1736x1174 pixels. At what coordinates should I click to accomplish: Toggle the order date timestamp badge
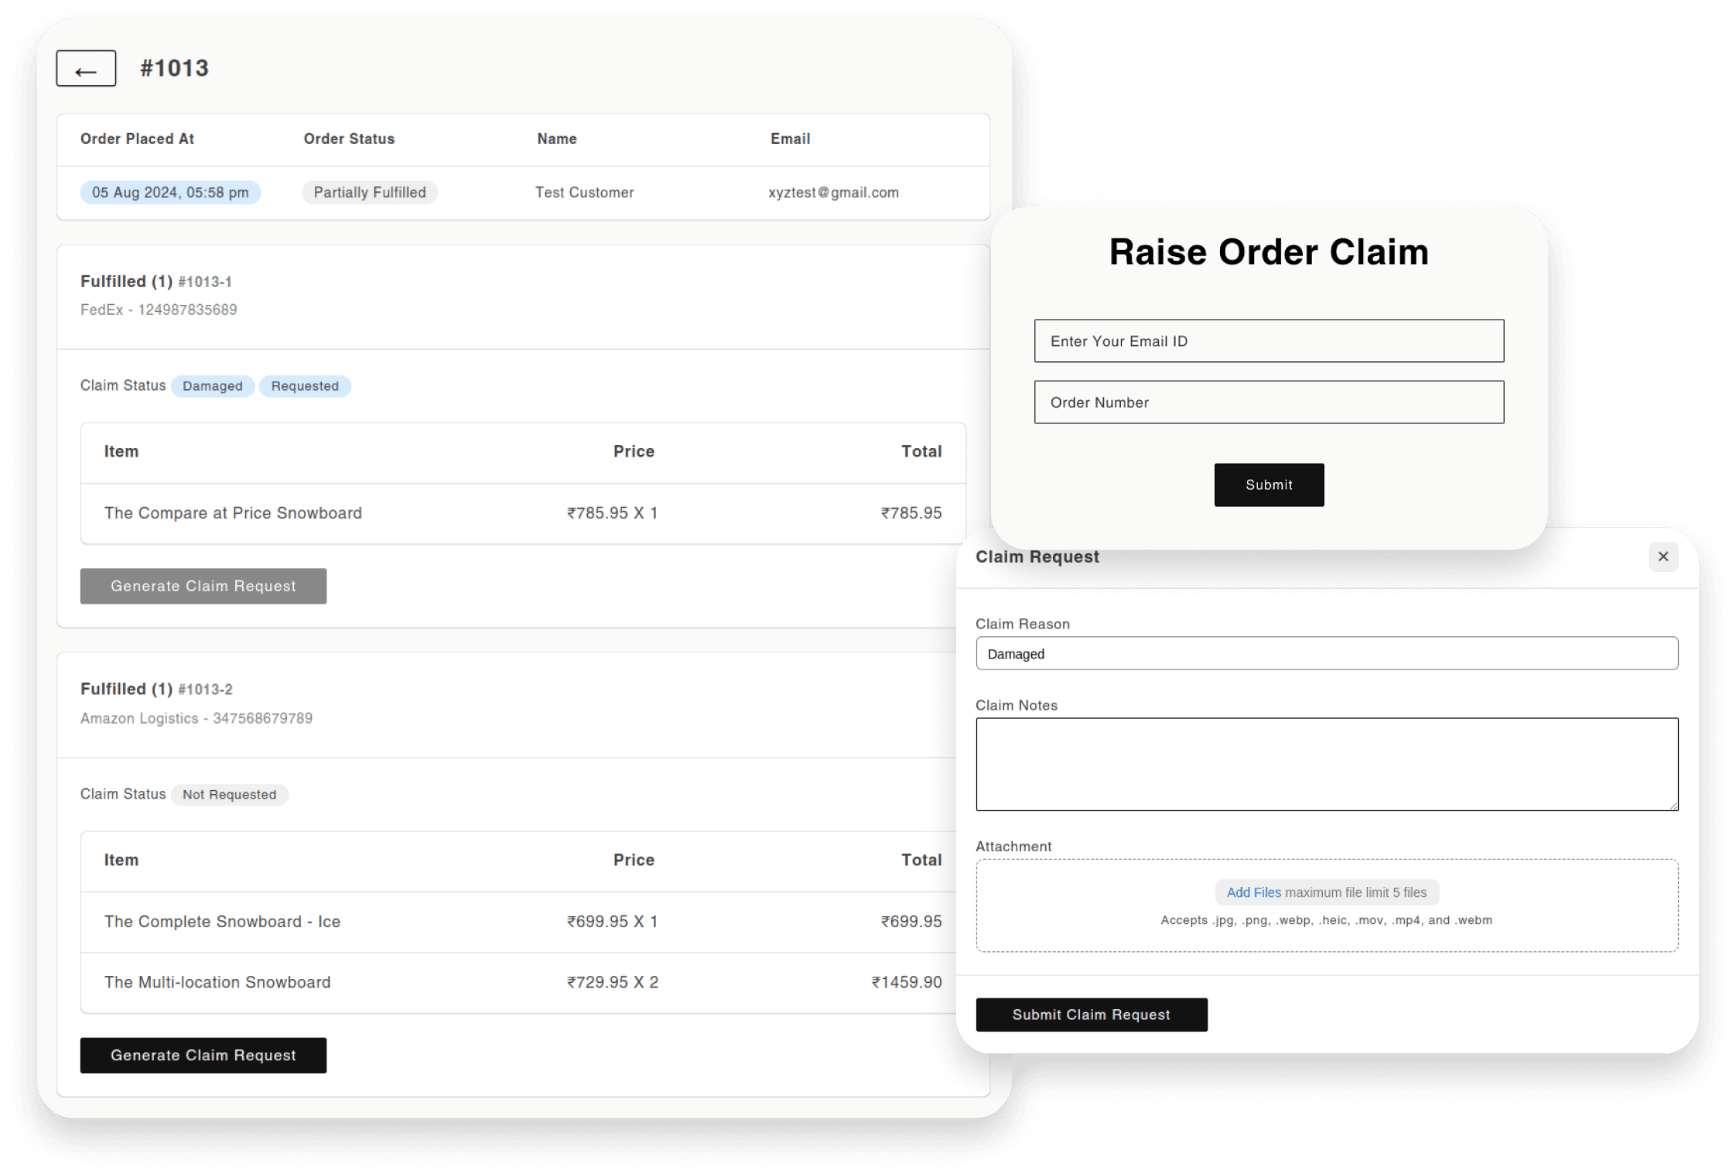coord(170,193)
